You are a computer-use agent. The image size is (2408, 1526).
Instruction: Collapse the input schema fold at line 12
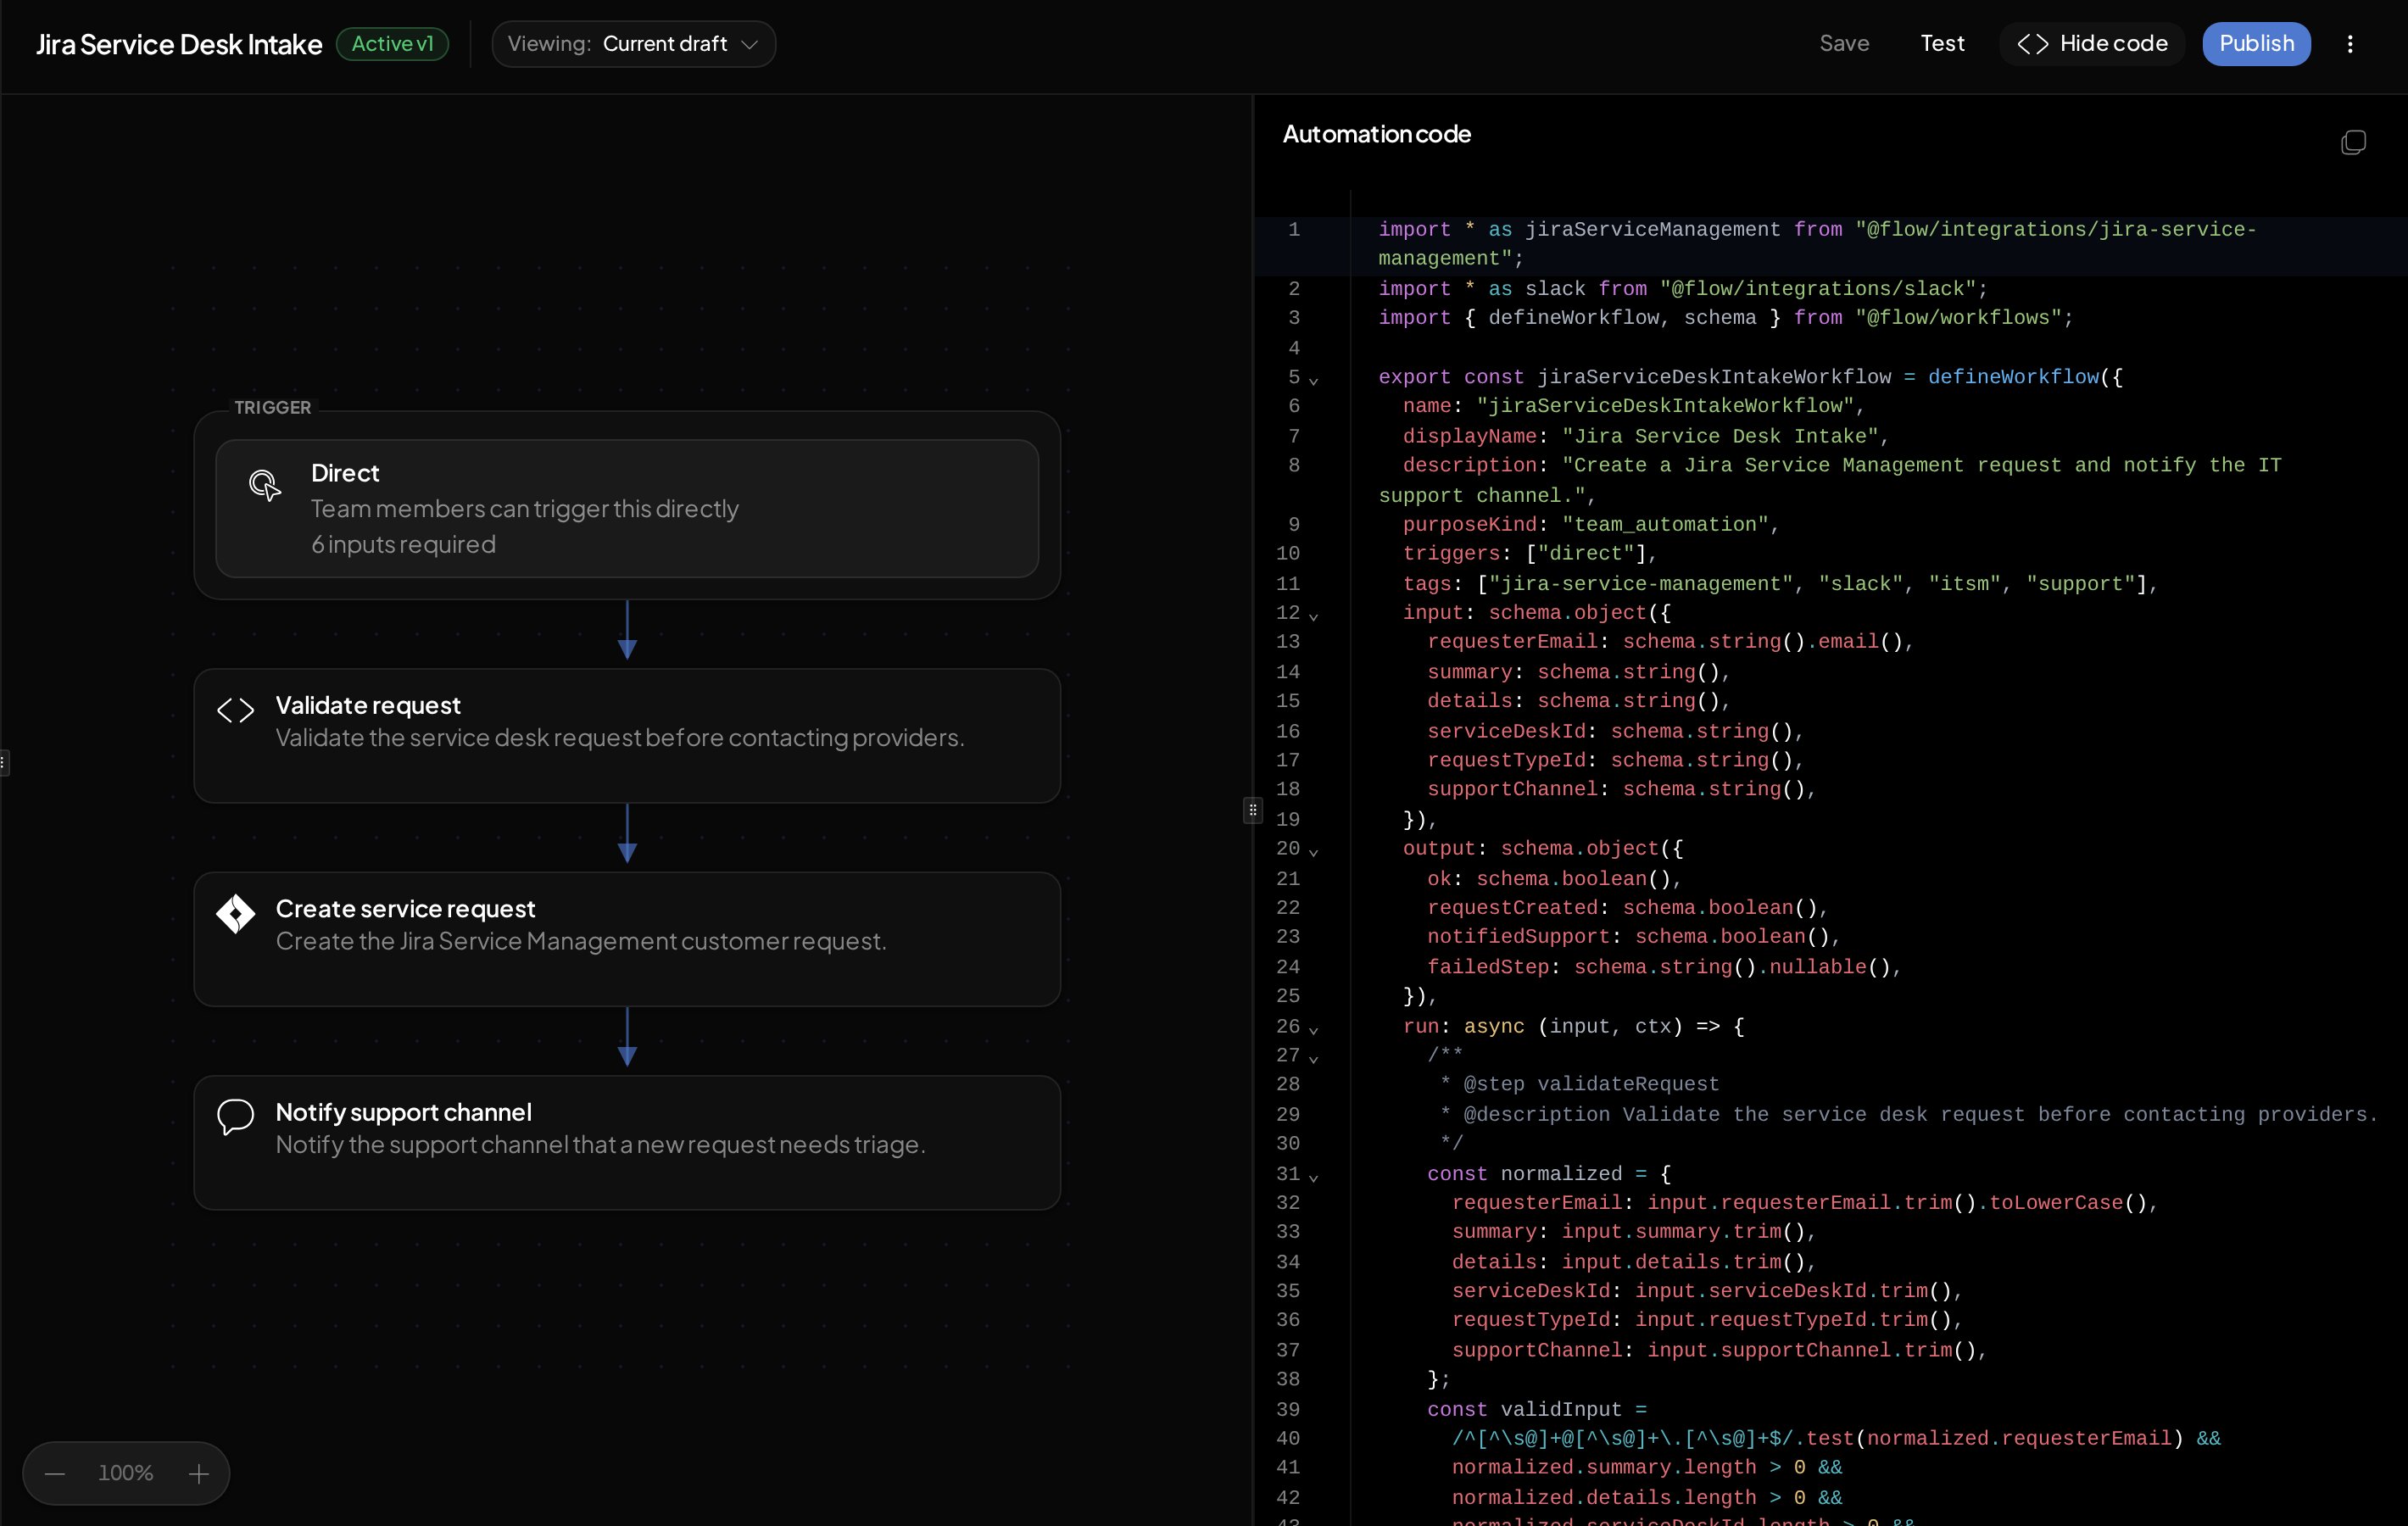pyautogui.click(x=1313, y=616)
